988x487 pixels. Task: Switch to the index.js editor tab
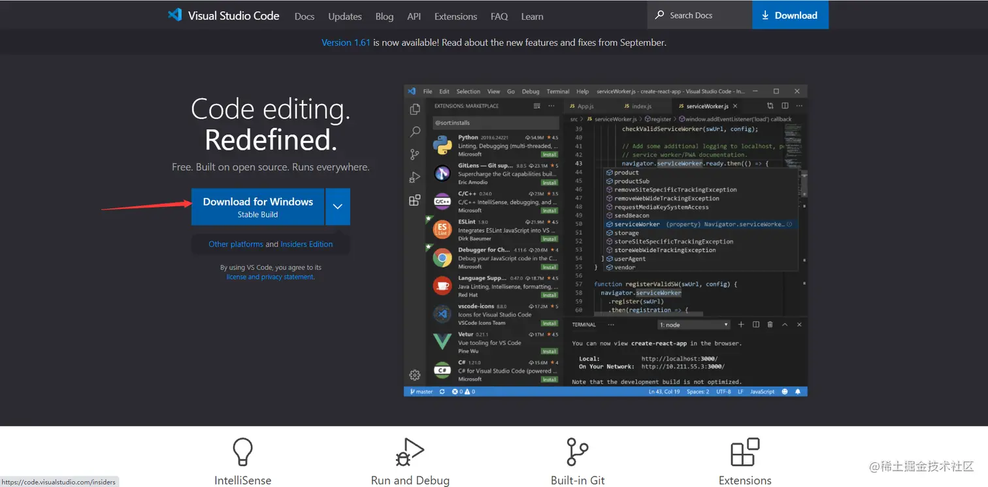(644, 106)
